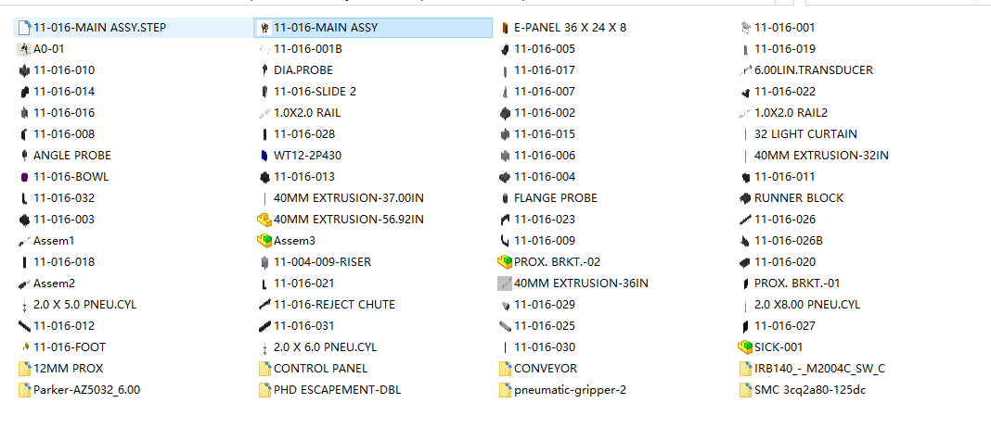Click the Parker-AZ5032_6.00 folder icon

click(25, 390)
